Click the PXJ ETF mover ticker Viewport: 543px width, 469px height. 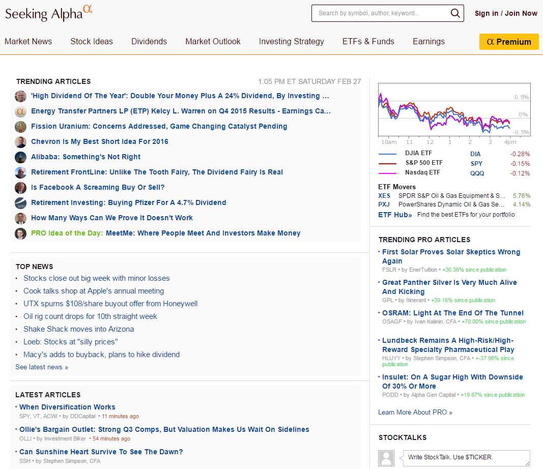point(384,204)
